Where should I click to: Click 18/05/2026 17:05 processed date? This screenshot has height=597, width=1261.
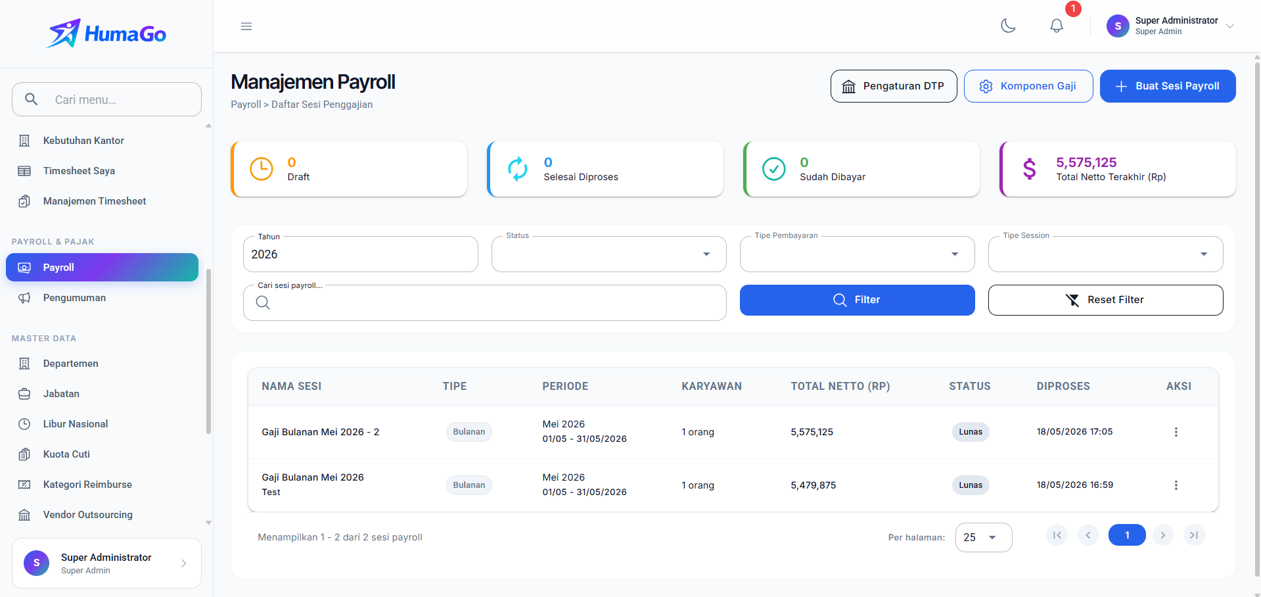click(x=1075, y=432)
